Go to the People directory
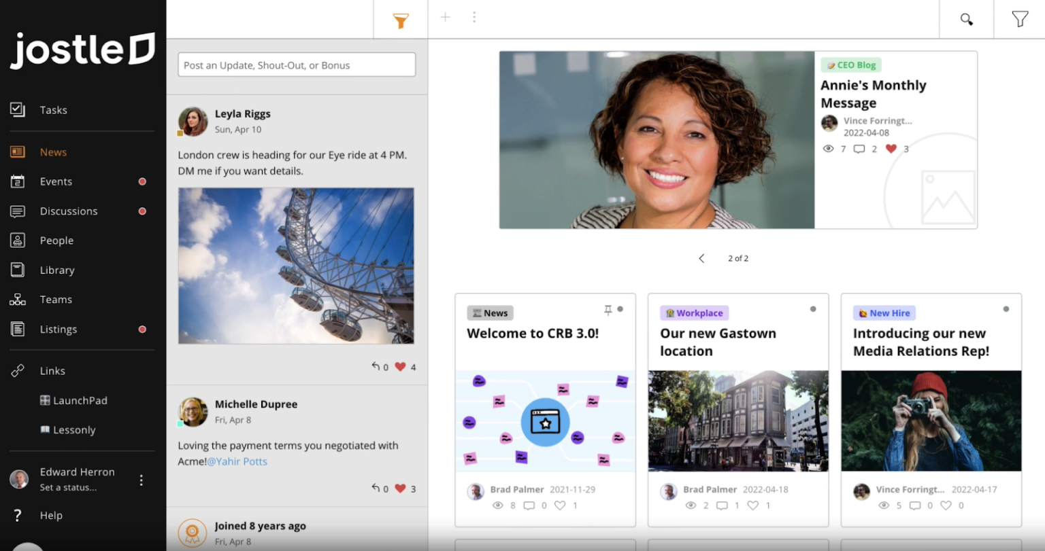The image size is (1045, 551). 56,240
